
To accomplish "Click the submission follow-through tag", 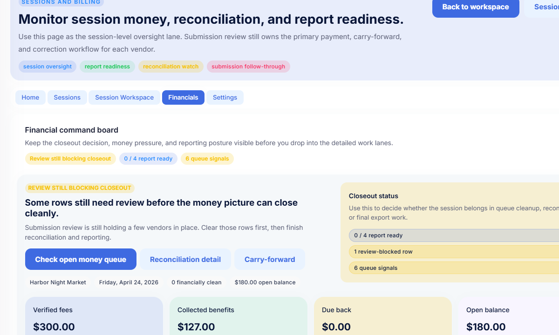I will pos(248,67).
